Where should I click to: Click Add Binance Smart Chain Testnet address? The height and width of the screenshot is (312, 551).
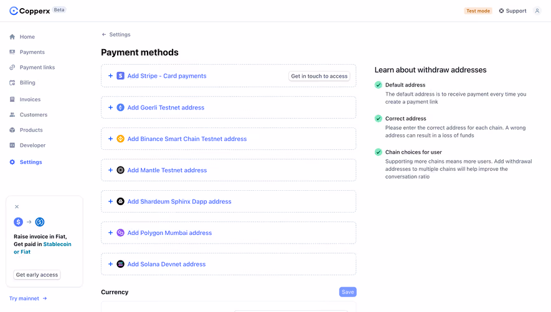187,139
